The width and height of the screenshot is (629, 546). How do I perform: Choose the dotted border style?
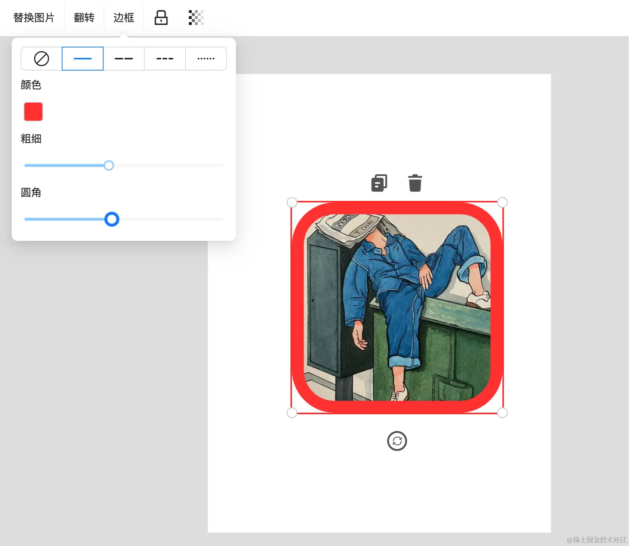pos(206,59)
